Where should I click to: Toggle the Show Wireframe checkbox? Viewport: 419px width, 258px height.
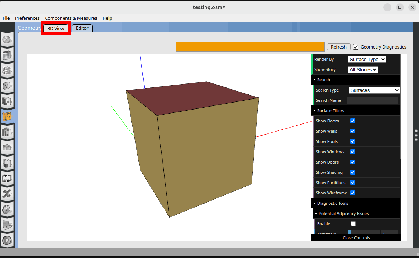[353, 193]
